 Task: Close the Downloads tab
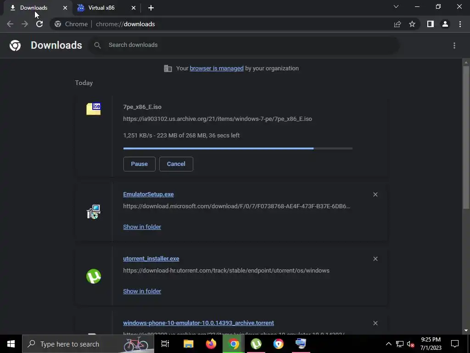(x=65, y=8)
